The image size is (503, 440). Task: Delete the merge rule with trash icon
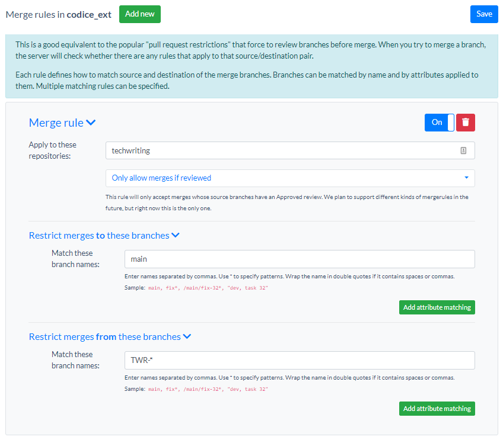coord(465,123)
